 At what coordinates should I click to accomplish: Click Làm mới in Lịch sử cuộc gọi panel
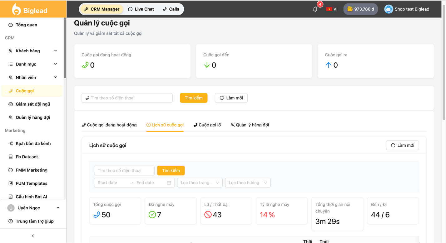coord(402,145)
